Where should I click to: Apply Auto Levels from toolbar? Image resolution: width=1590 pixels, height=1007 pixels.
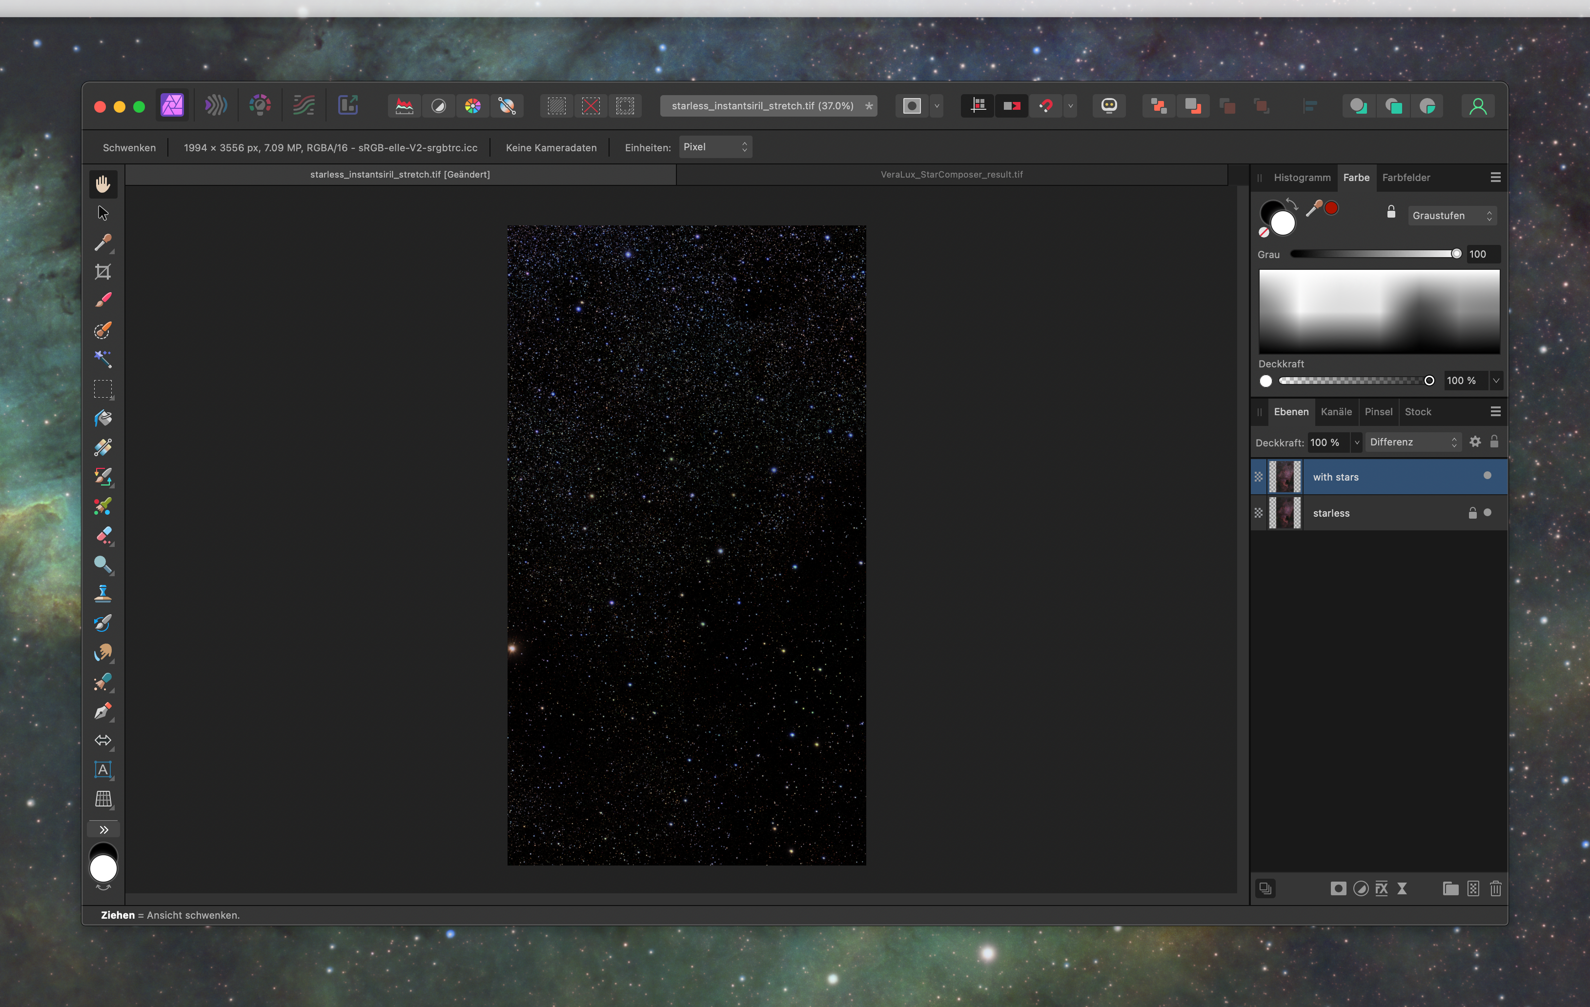point(404,105)
